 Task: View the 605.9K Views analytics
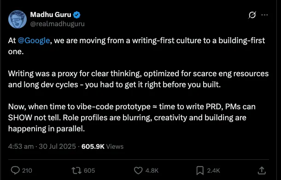(x=102, y=146)
